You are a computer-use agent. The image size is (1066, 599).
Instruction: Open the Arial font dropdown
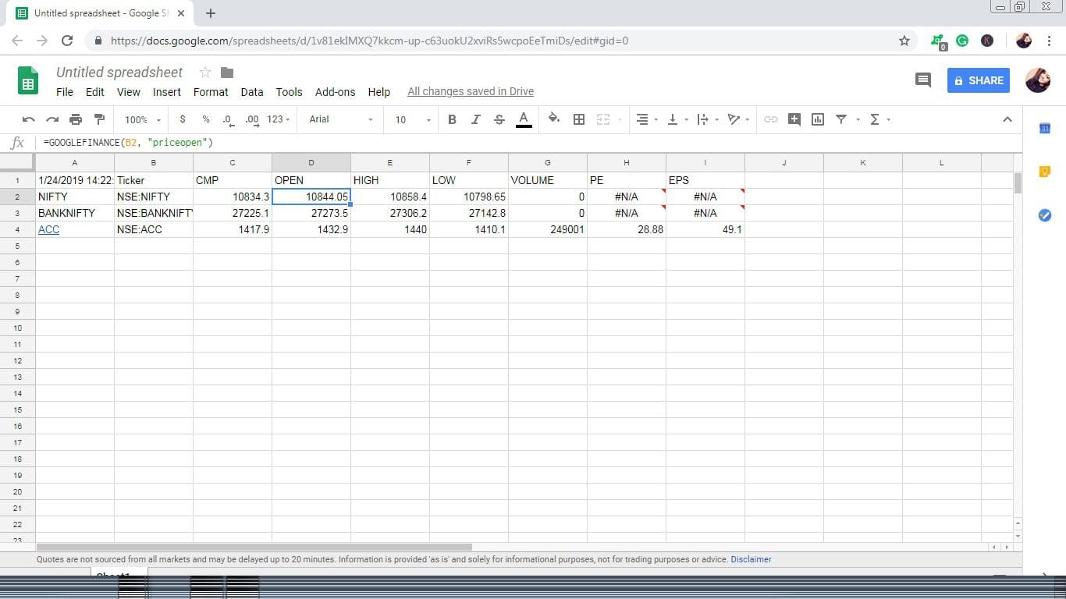pos(341,119)
